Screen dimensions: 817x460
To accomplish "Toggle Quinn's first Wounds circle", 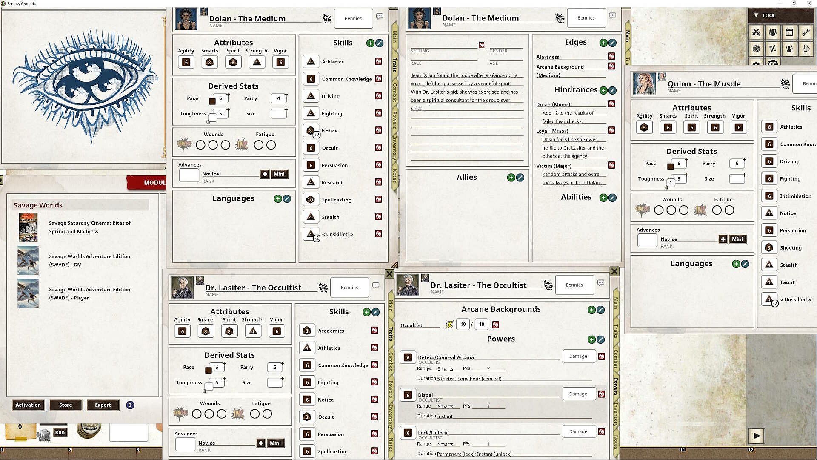I will pyautogui.click(x=658, y=210).
